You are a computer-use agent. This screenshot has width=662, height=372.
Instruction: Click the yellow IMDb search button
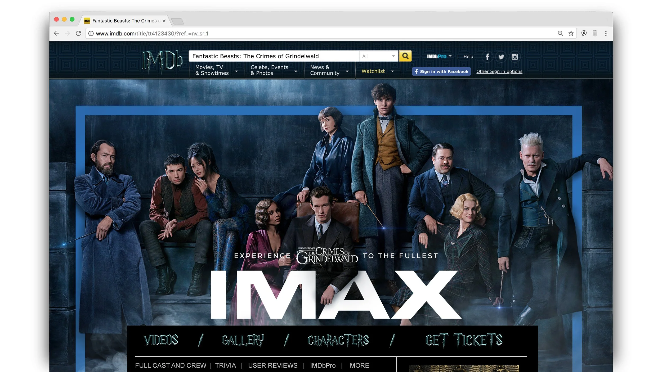click(x=405, y=56)
